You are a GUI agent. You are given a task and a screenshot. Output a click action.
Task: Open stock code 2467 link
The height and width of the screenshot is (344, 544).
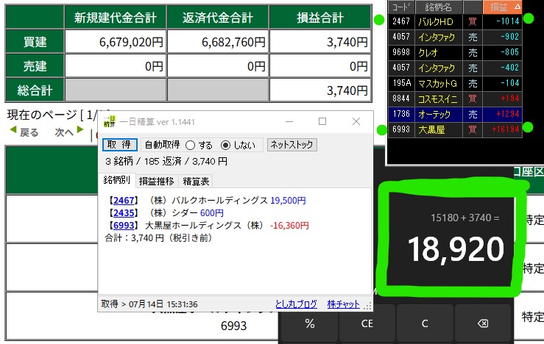pos(124,201)
